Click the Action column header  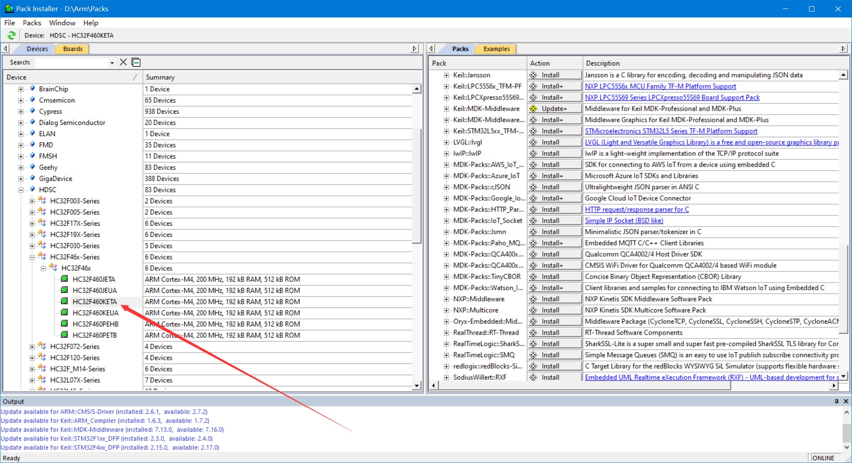click(555, 63)
